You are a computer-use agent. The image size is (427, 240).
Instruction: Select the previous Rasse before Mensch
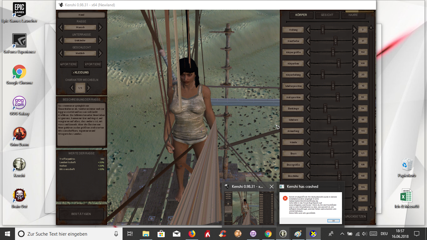61,27
